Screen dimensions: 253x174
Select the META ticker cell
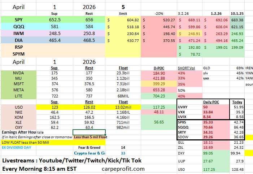[x=18, y=90]
